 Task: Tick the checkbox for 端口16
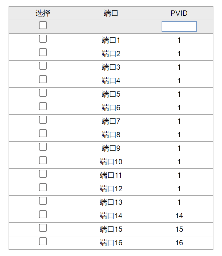[x=43, y=242]
